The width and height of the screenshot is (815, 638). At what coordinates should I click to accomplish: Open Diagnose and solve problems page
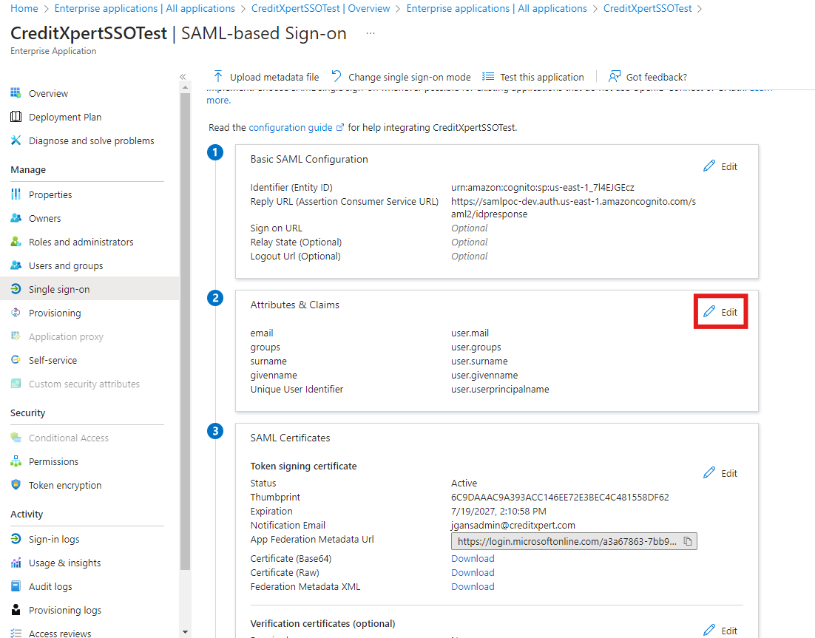pyautogui.click(x=92, y=140)
